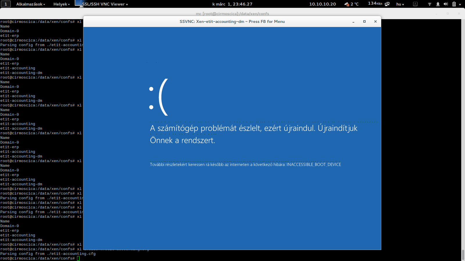Image resolution: width=465 pixels, height=261 pixels.
Task: Close the SSVNC Xen-etit-accounting-dm window
Action: click(x=375, y=21)
